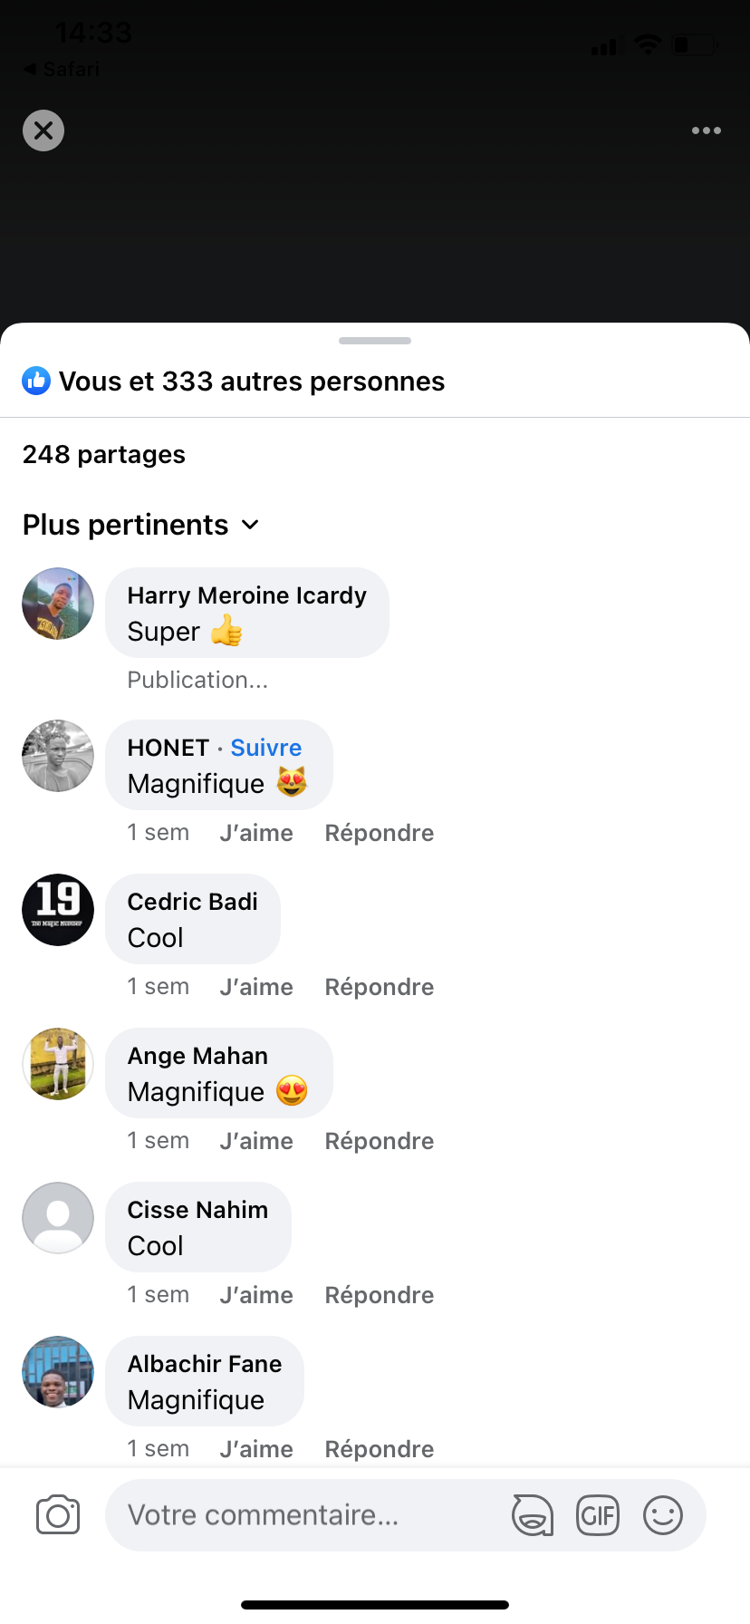Tap the camera icon to attach photo
Image resolution: width=750 pixels, height=1624 pixels.
click(58, 1515)
